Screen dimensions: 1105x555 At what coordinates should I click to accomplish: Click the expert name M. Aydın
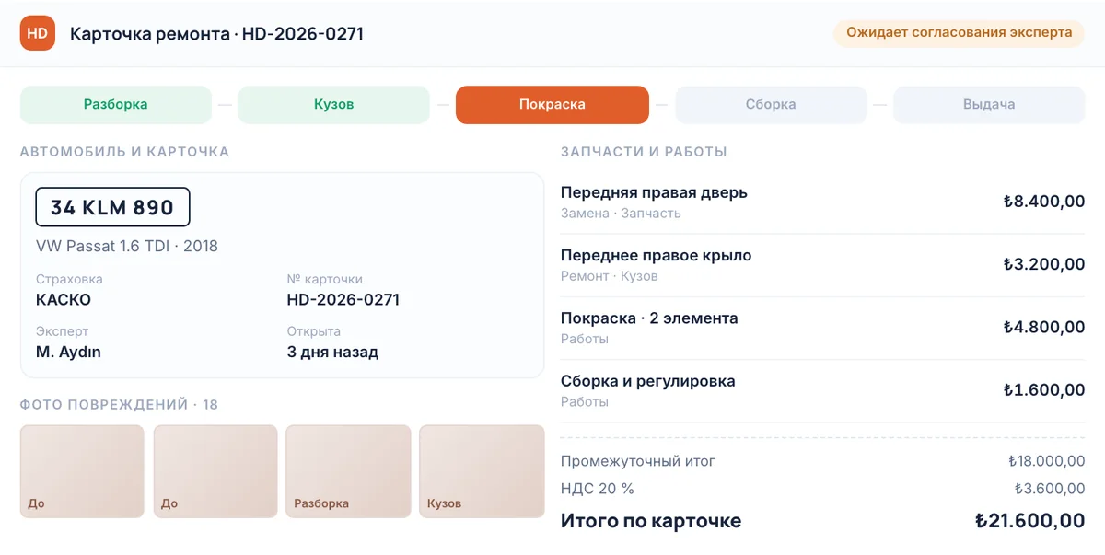click(68, 352)
